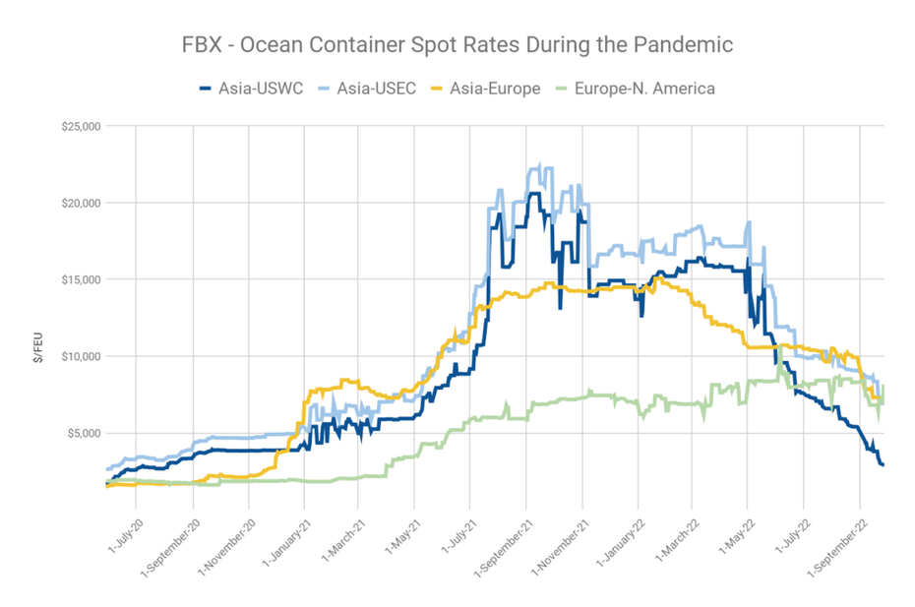Toggle the Europe-N. America legend label
Viewport: 915px width, 607px height.
(x=644, y=89)
